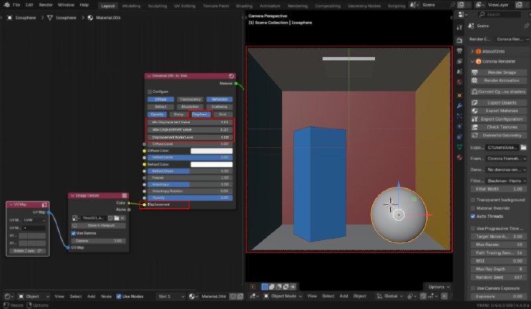Toggle Use Nodes checkbox
This screenshot has width=531, height=309.
coord(119,296)
